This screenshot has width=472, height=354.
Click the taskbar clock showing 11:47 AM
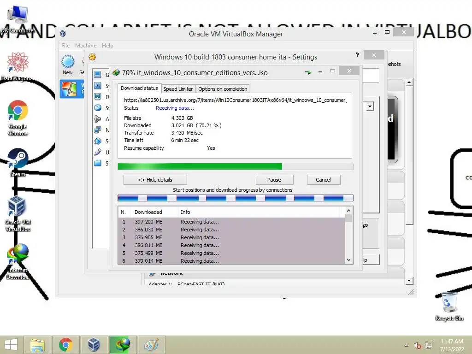click(x=452, y=345)
